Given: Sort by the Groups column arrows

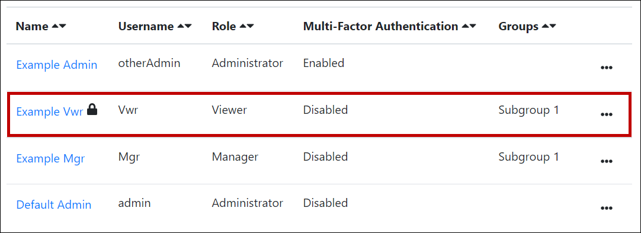Looking at the screenshot, I should click(x=549, y=27).
